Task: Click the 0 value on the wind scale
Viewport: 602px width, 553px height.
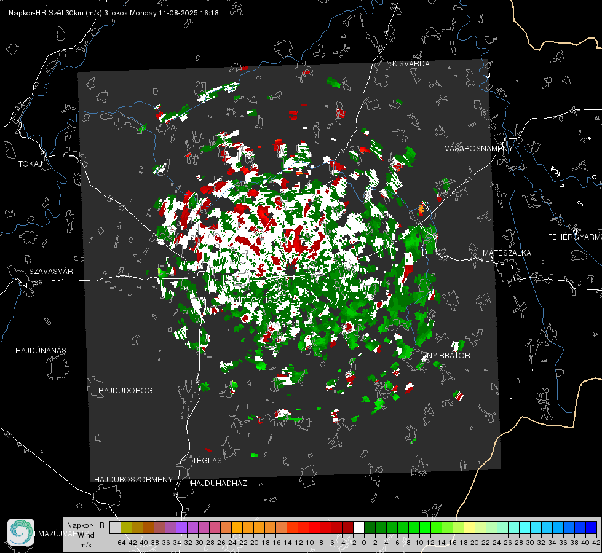Action: [364, 543]
